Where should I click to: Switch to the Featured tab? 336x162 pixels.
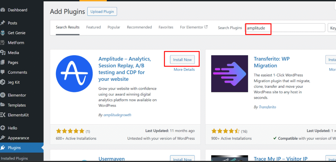point(93,27)
